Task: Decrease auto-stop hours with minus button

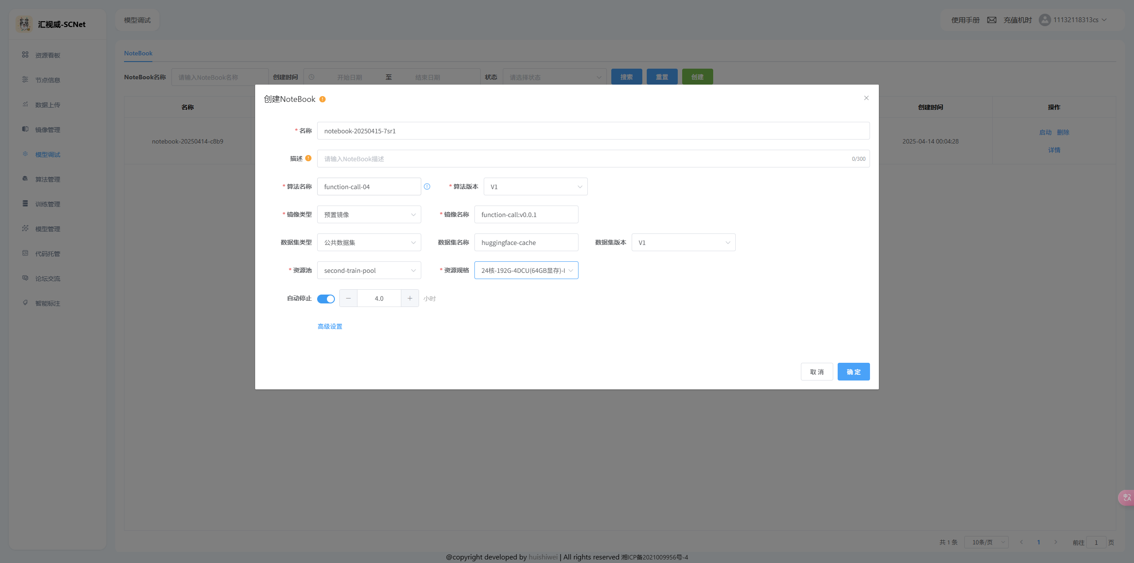Action: [349, 298]
